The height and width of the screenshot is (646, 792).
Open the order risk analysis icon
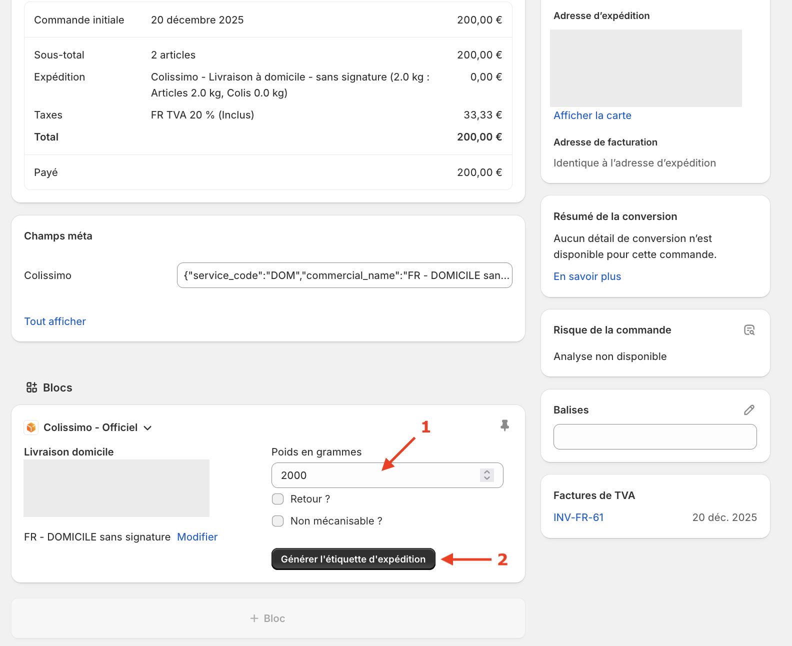[749, 330]
